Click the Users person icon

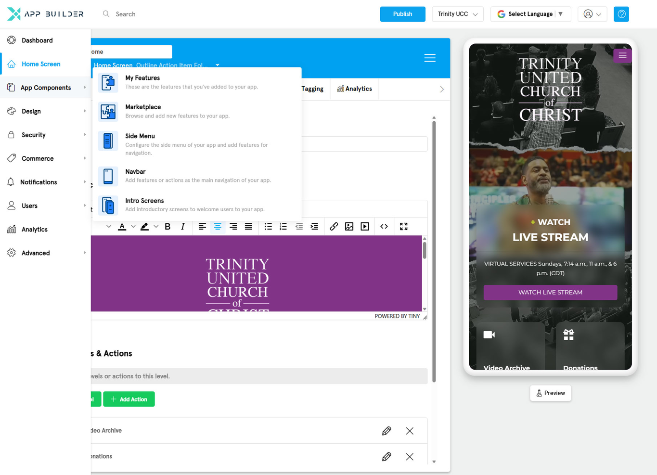[12, 205]
